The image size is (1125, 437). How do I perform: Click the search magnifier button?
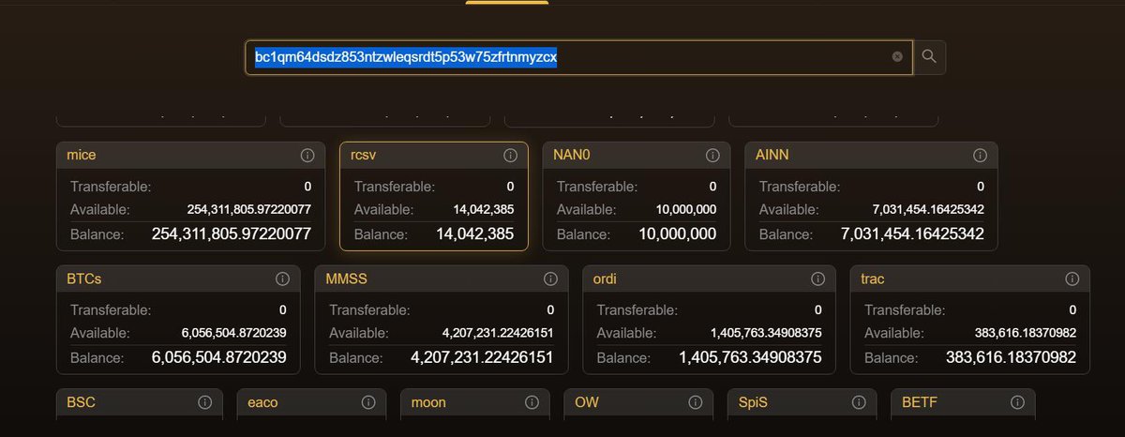click(929, 57)
